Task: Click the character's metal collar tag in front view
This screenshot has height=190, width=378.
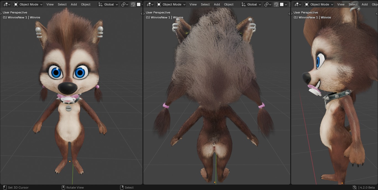Action: click(68, 108)
